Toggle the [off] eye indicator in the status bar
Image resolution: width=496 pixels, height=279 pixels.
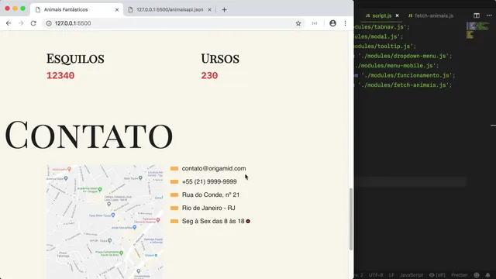pyautogui.click(x=437, y=275)
